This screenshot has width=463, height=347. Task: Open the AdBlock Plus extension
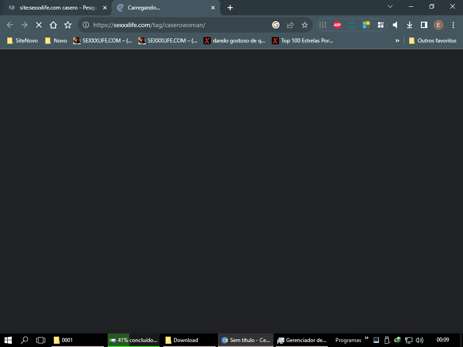pos(337,25)
